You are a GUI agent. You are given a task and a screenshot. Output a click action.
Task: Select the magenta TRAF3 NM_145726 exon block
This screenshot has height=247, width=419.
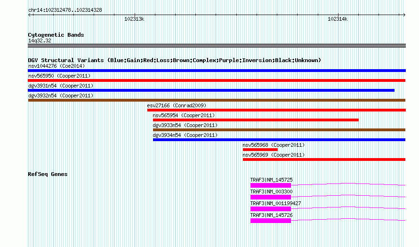[x=271, y=221]
